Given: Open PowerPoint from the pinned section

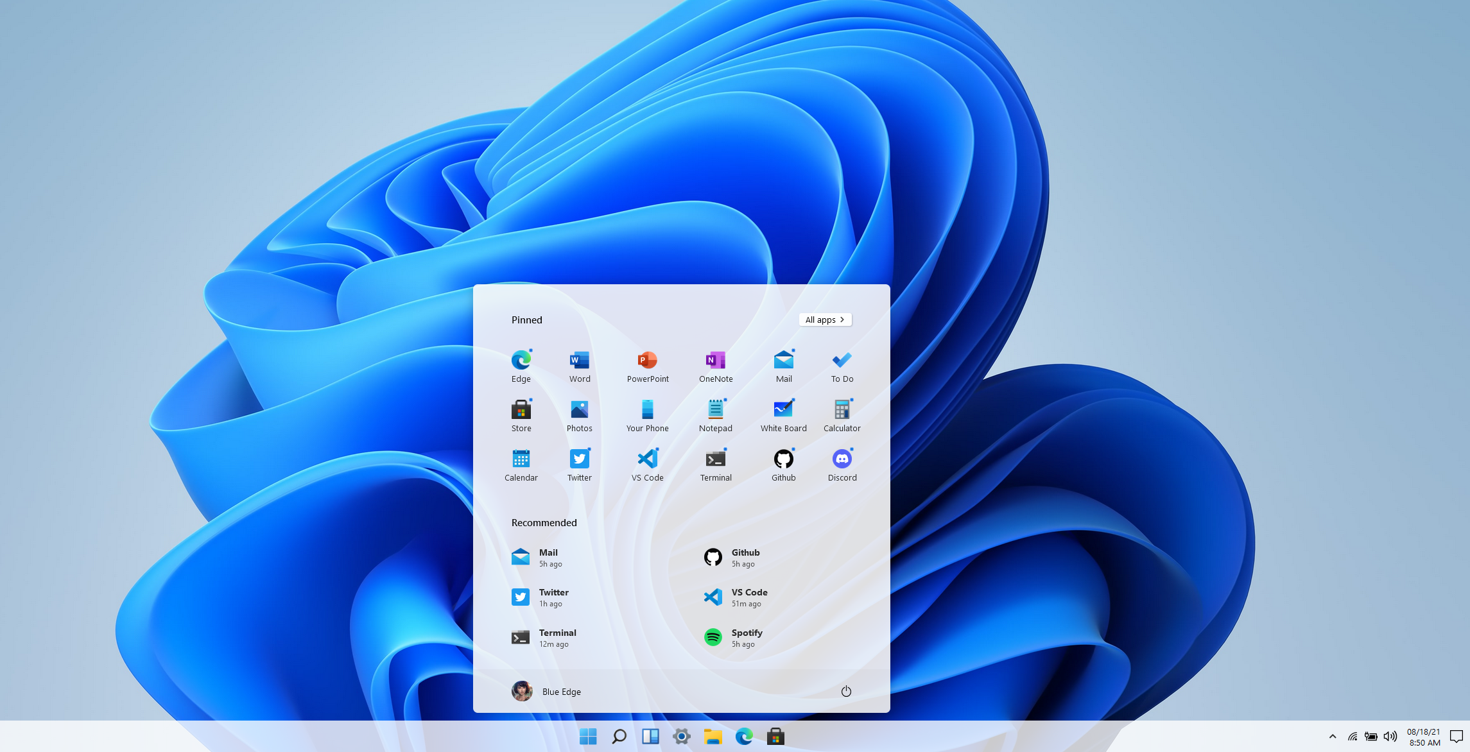Looking at the screenshot, I should pyautogui.click(x=647, y=364).
